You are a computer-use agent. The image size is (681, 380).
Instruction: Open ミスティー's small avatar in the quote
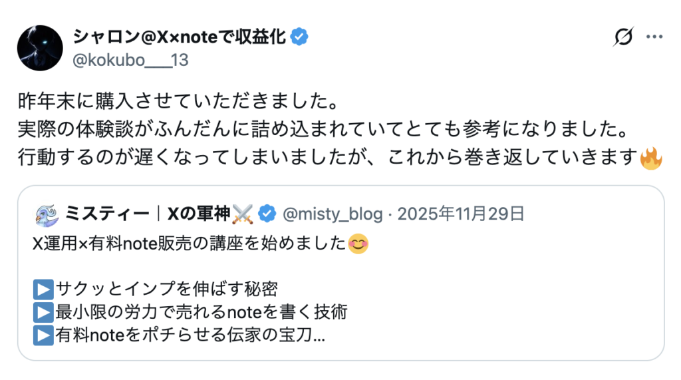pyautogui.click(x=46, y=214)
